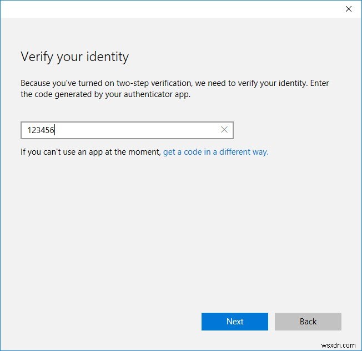Close the Verify your identity dialog
The width and height of the screenshot is (362, 351).
click(x=348, y=9)
